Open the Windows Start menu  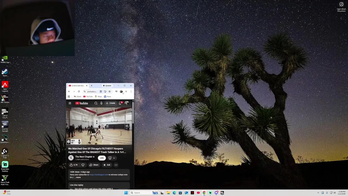click(126, 193)
